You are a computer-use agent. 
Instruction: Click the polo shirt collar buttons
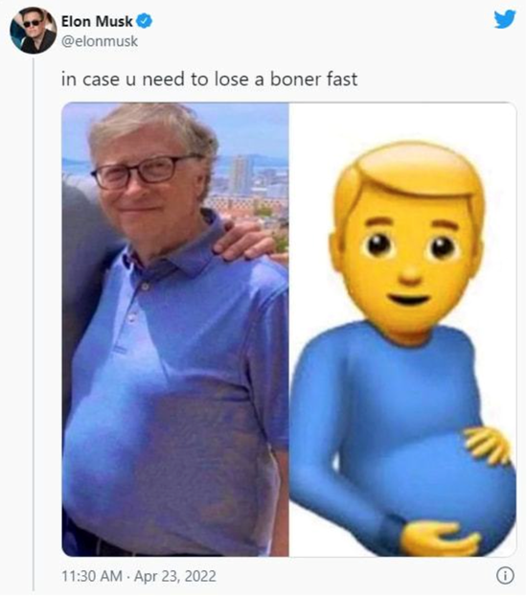[137, 302]
